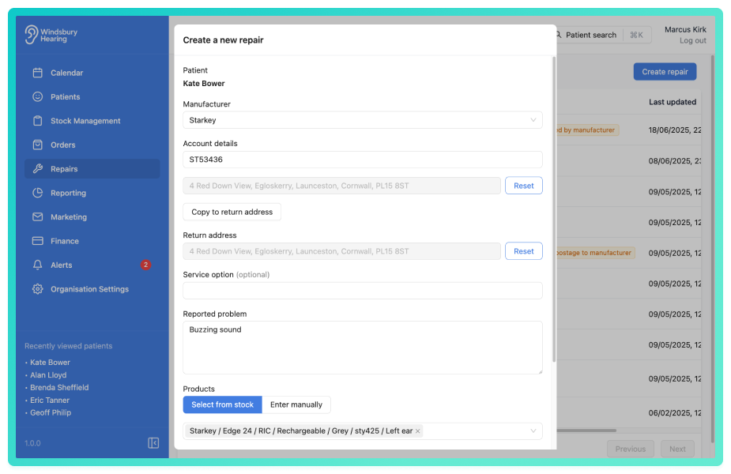
Task: Open Marketing via the envelope icon
Action: click(38, 216)
